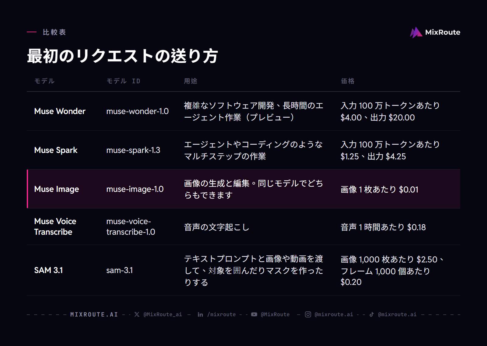Click the モデル column header
This screenshot has height=346, width=487.
pos(44,81)
